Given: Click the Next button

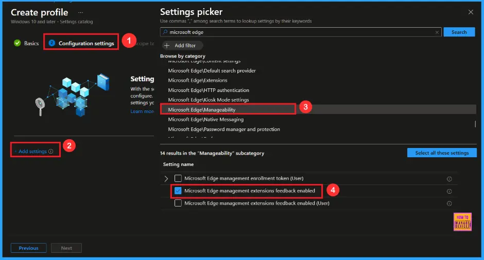Looking at the screenshot, I should coord(66,248).
